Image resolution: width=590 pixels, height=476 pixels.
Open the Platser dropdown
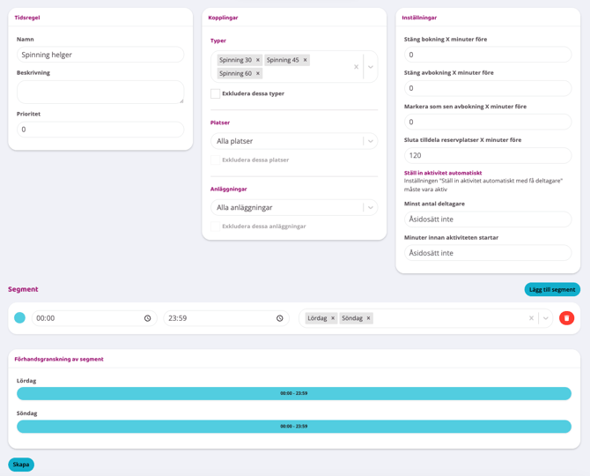pos(294,141)
